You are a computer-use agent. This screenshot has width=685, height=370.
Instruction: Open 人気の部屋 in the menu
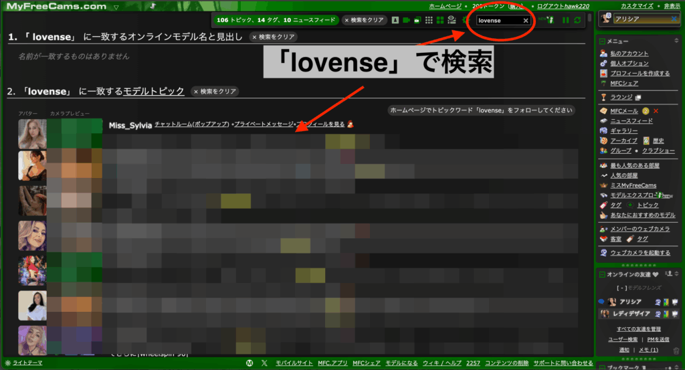(624, 175)
